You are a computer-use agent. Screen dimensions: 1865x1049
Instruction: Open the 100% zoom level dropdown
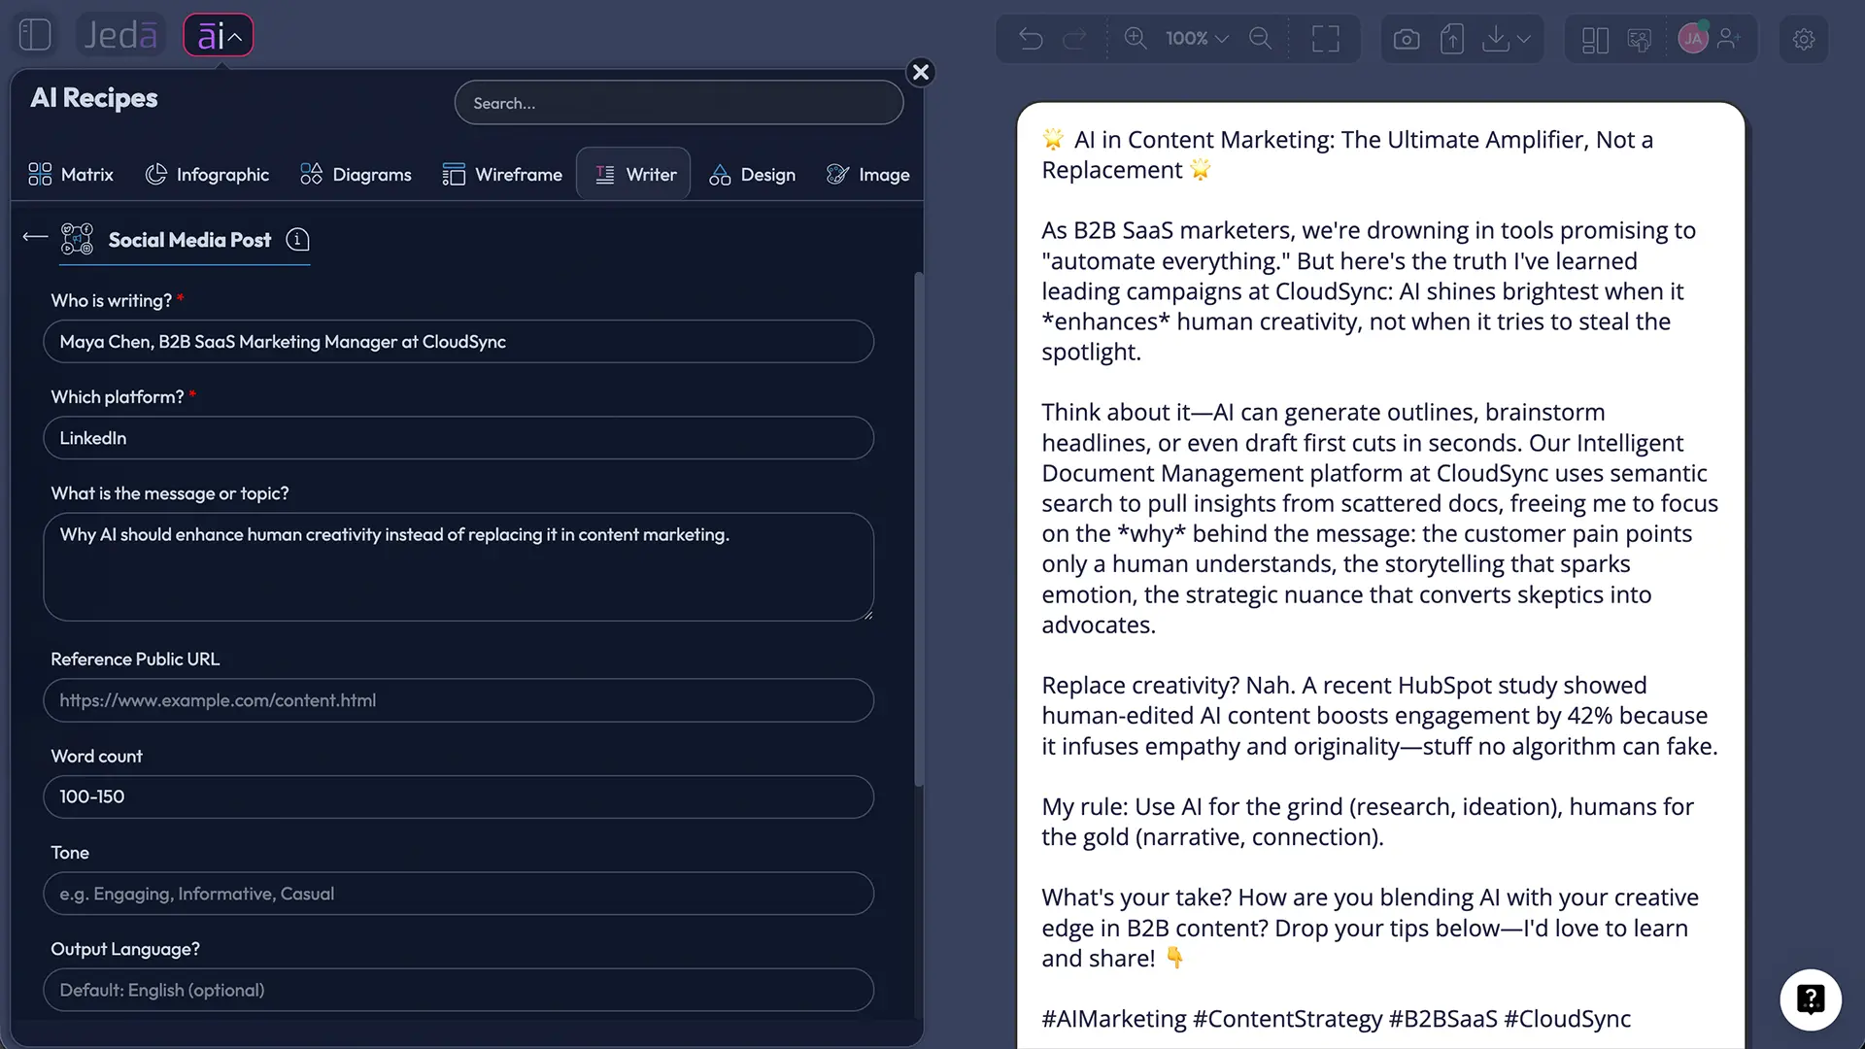click(x=1197, y=38)
